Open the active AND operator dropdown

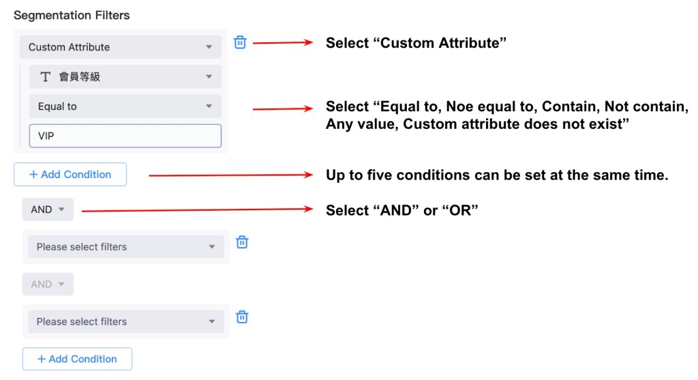(x=48, y=209)
